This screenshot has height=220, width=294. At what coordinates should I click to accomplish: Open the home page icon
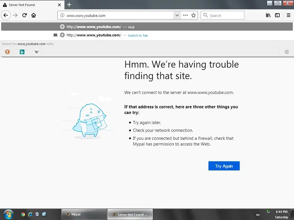34,15
